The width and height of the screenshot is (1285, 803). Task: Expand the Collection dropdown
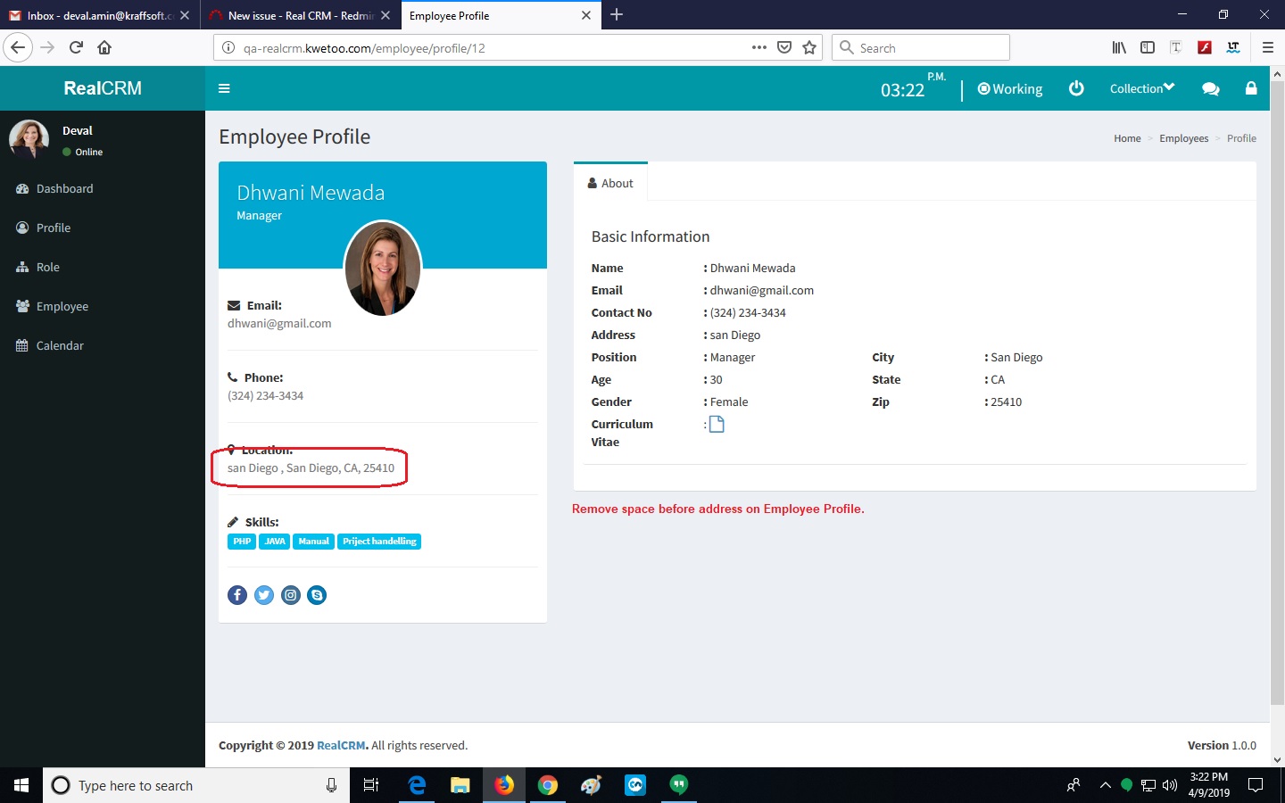pyautogui.click(x=1141, y=88)
